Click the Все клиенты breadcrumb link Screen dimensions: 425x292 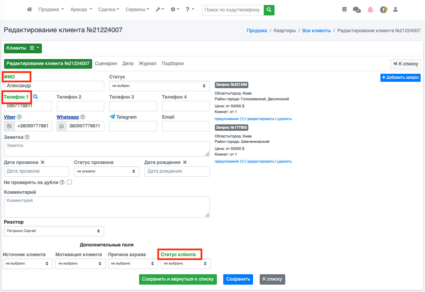tap(316, 31)
